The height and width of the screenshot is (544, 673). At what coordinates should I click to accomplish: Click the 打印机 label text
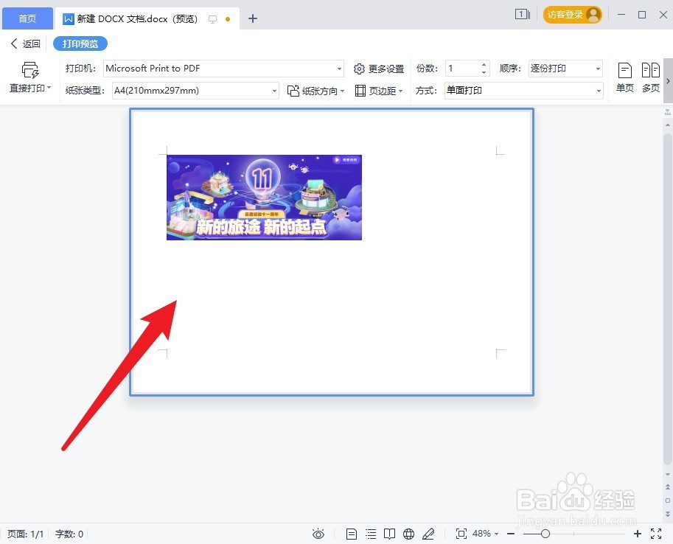click(x=80, y=69)
